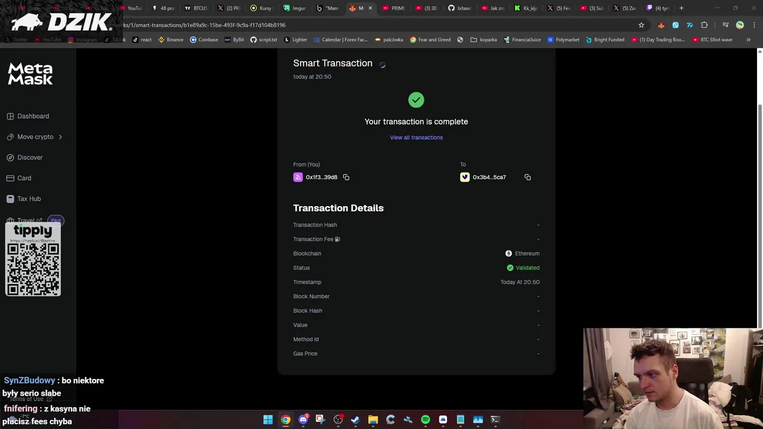Viewport: 763px width, 429px height.
Task: Copy the recipient address 0x3b4...5ca7
Action: click(x=528, y=177)
